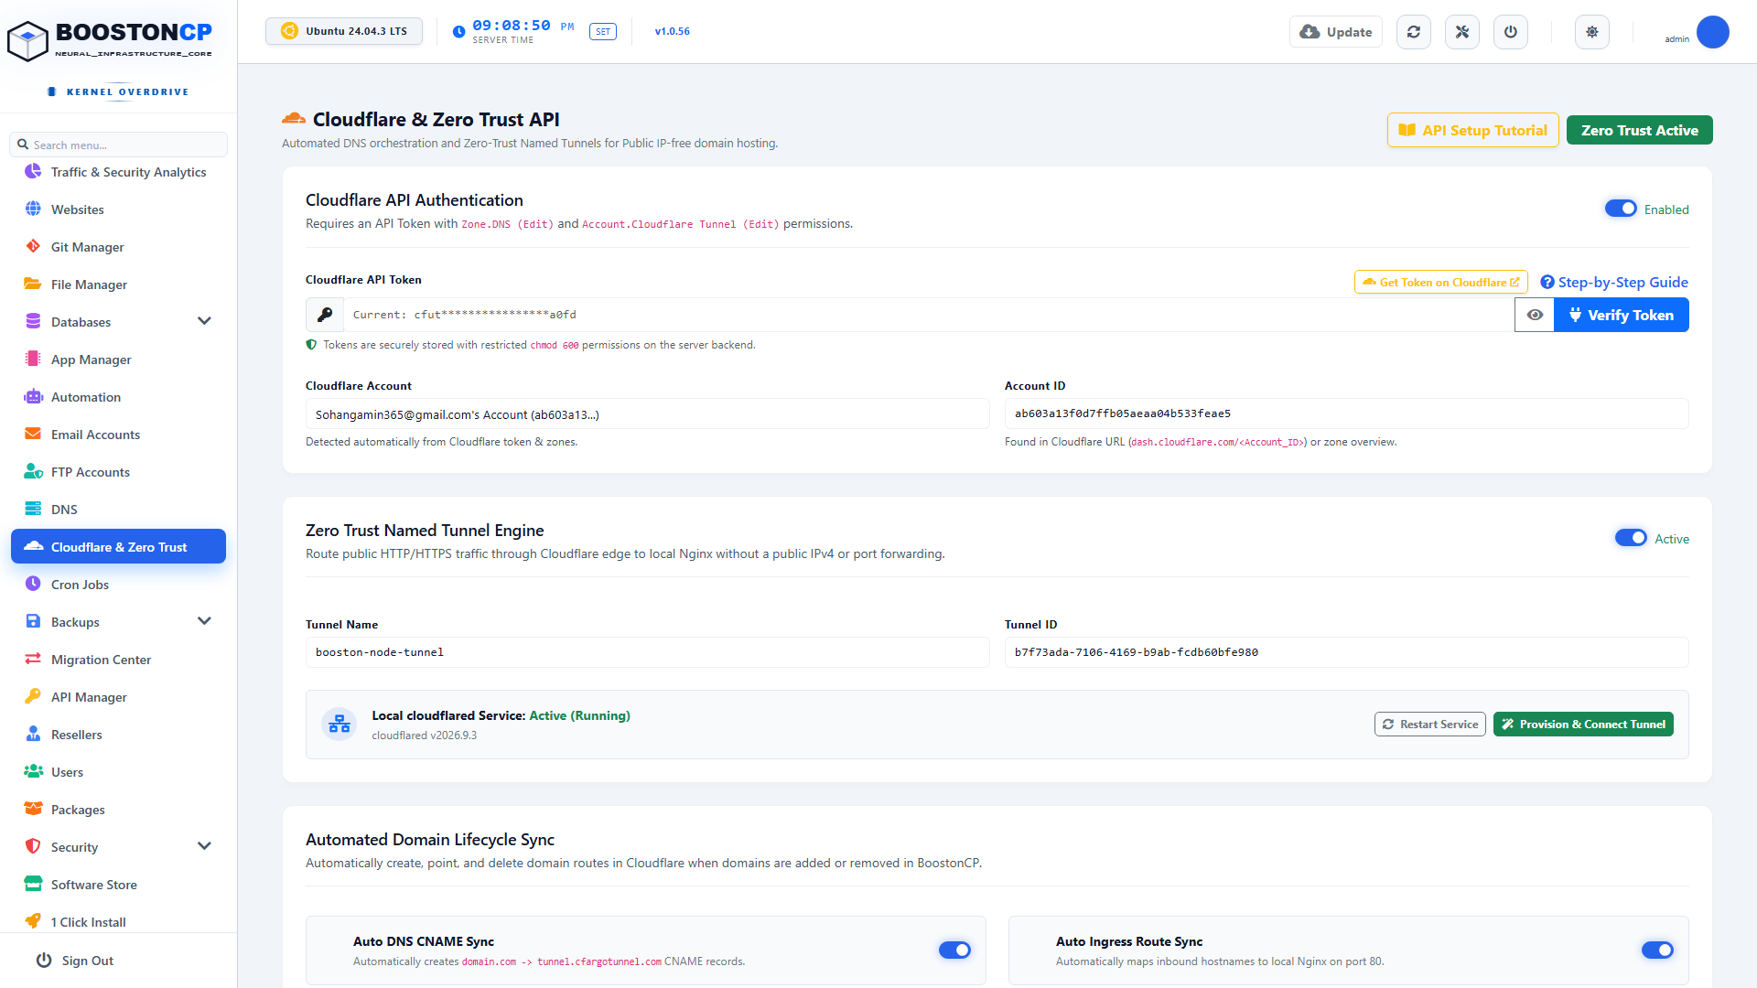
Task: Toggle Auto DNS CNAME Sync switch
Action: (954, 950)
